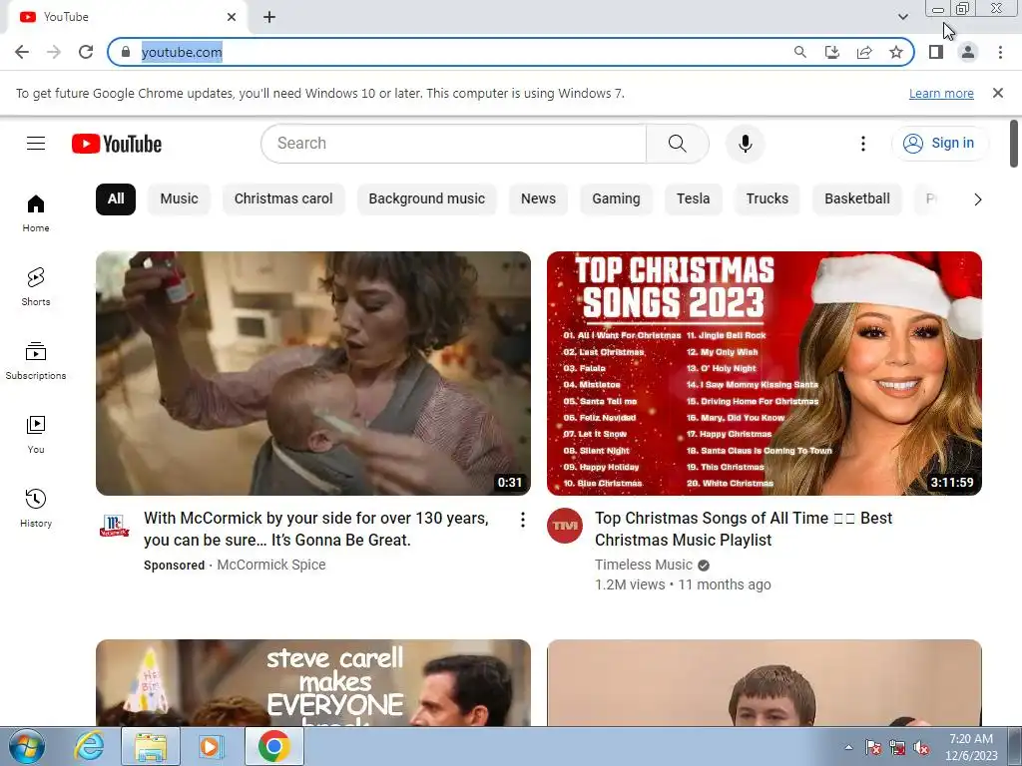Open the YouTube hamburger guide menu
Screen dimensions: 1022x766
tap(36, 144)
